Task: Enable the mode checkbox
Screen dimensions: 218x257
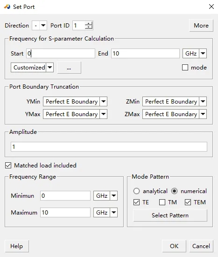Action: click(185, 68)
